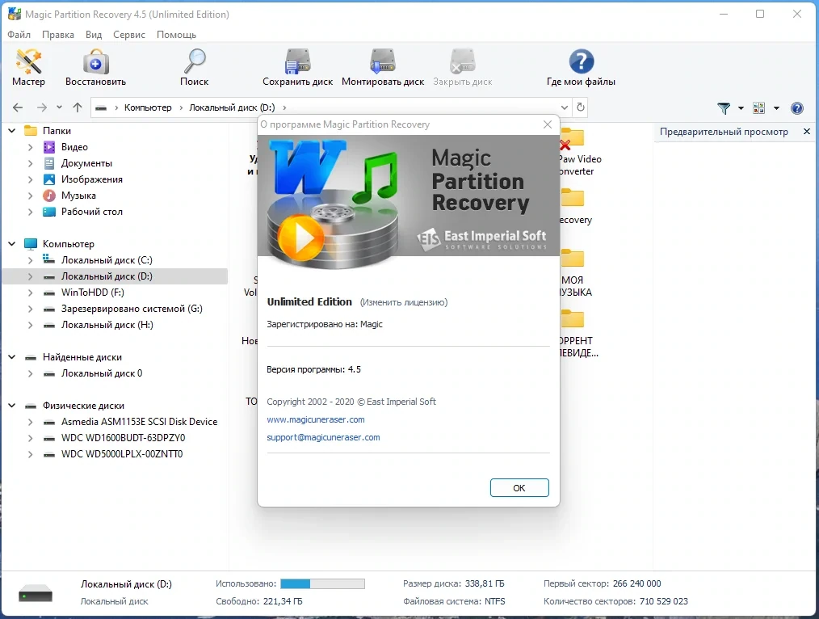Click the Изменить лицензию link
This screenshot has width=819, height=619.
coord(404,302)
